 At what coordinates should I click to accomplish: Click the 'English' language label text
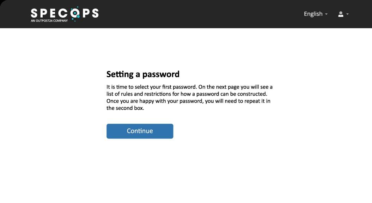coord(313,14)
